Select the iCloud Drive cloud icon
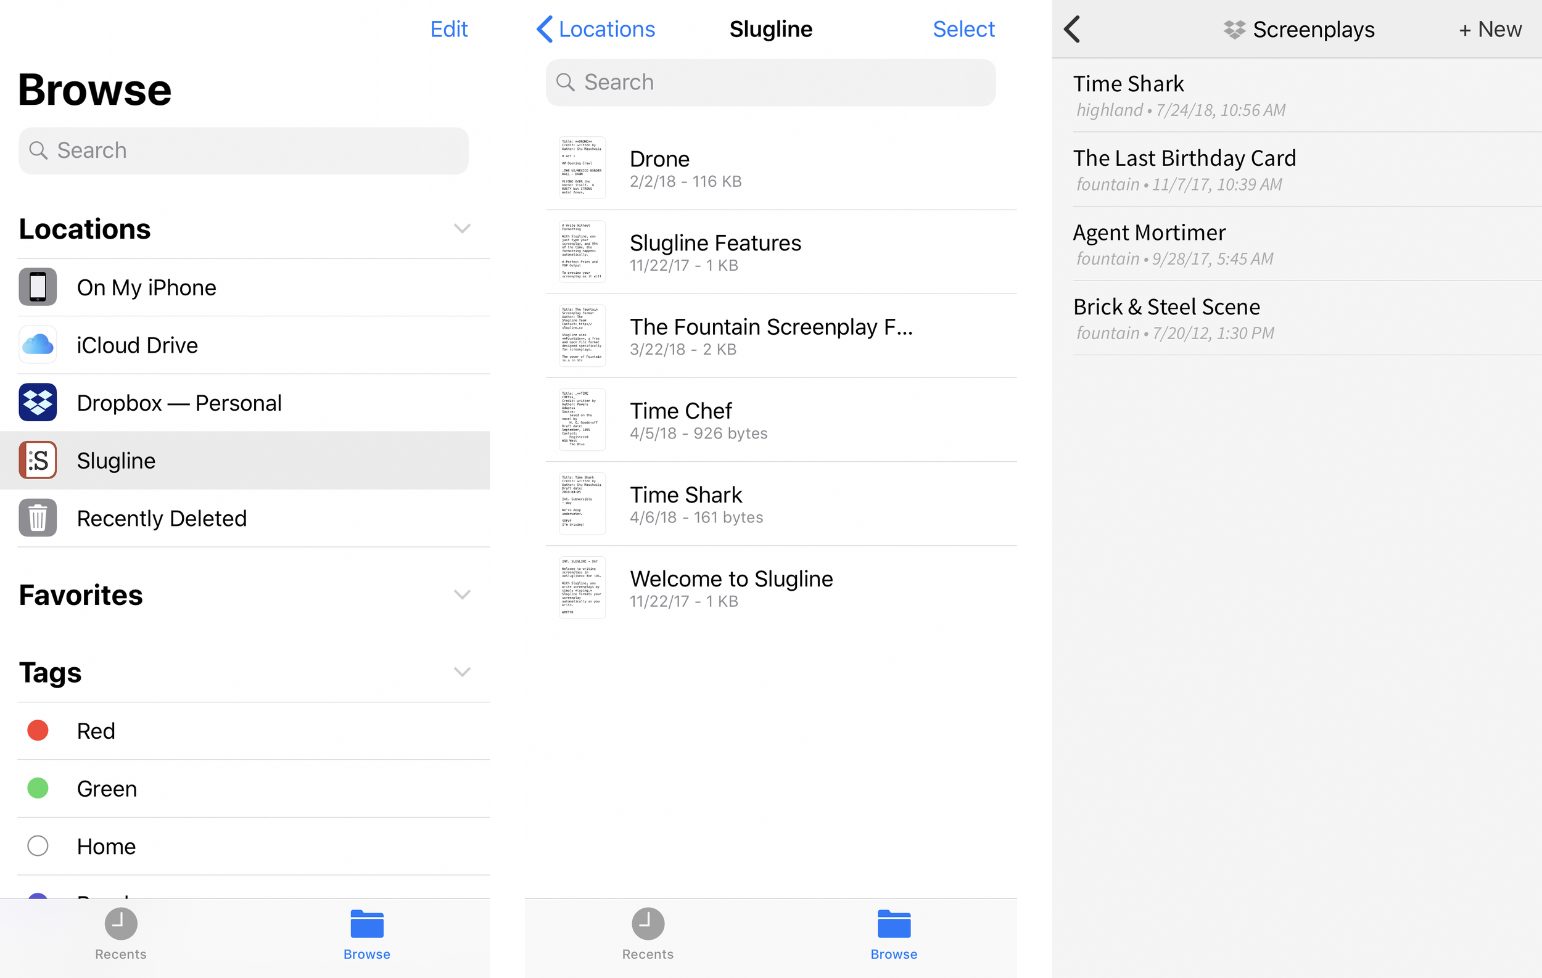The image size is (1542, 978). click(38, 344)
